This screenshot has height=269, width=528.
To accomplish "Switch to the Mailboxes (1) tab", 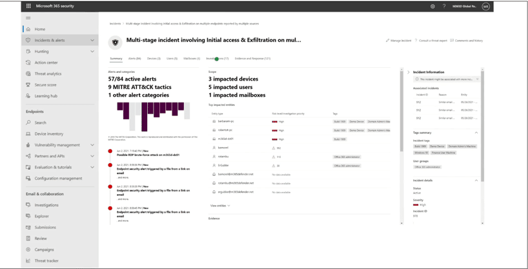I will pyautogui.click(x=192, y=59).
